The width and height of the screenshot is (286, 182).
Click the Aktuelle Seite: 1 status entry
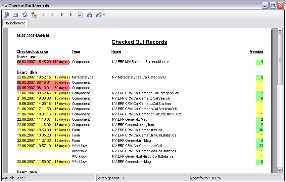point(15,178)
